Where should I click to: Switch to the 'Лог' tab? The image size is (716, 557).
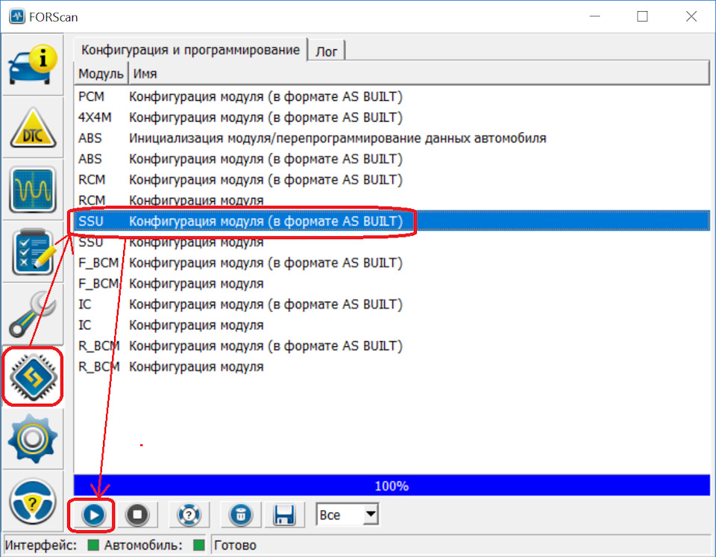click(327, 52)
